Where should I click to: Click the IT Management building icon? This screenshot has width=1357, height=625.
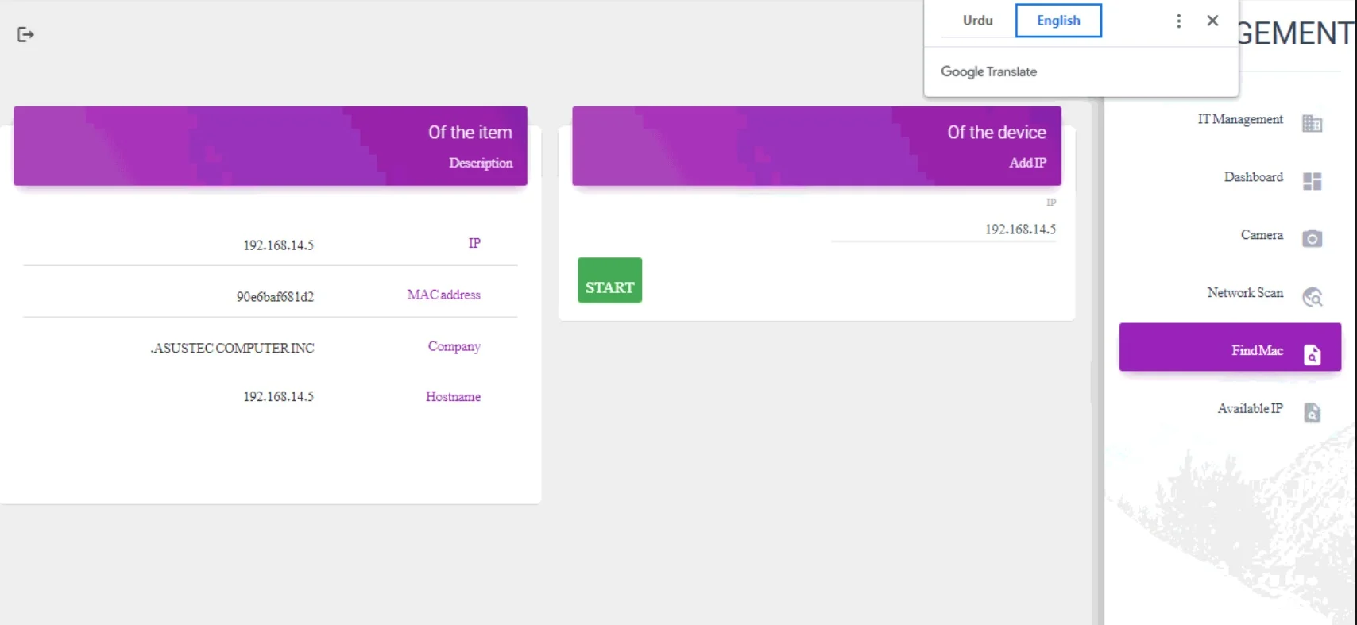(1312, 123)
